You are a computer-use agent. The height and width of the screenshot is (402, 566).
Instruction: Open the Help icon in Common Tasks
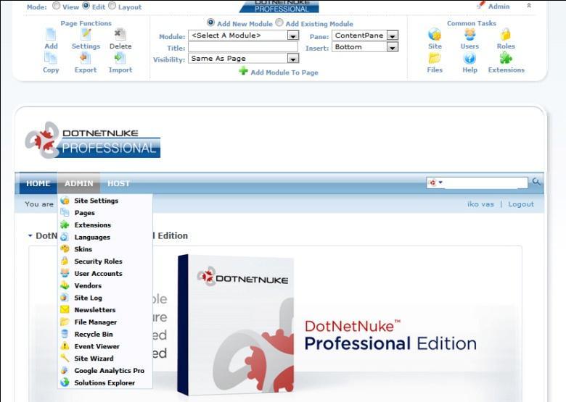pos(469,58)
